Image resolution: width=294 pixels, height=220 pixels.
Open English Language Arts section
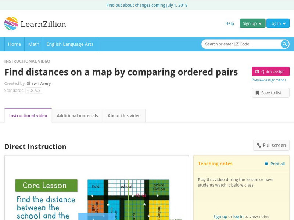click(x=70, y=44)
